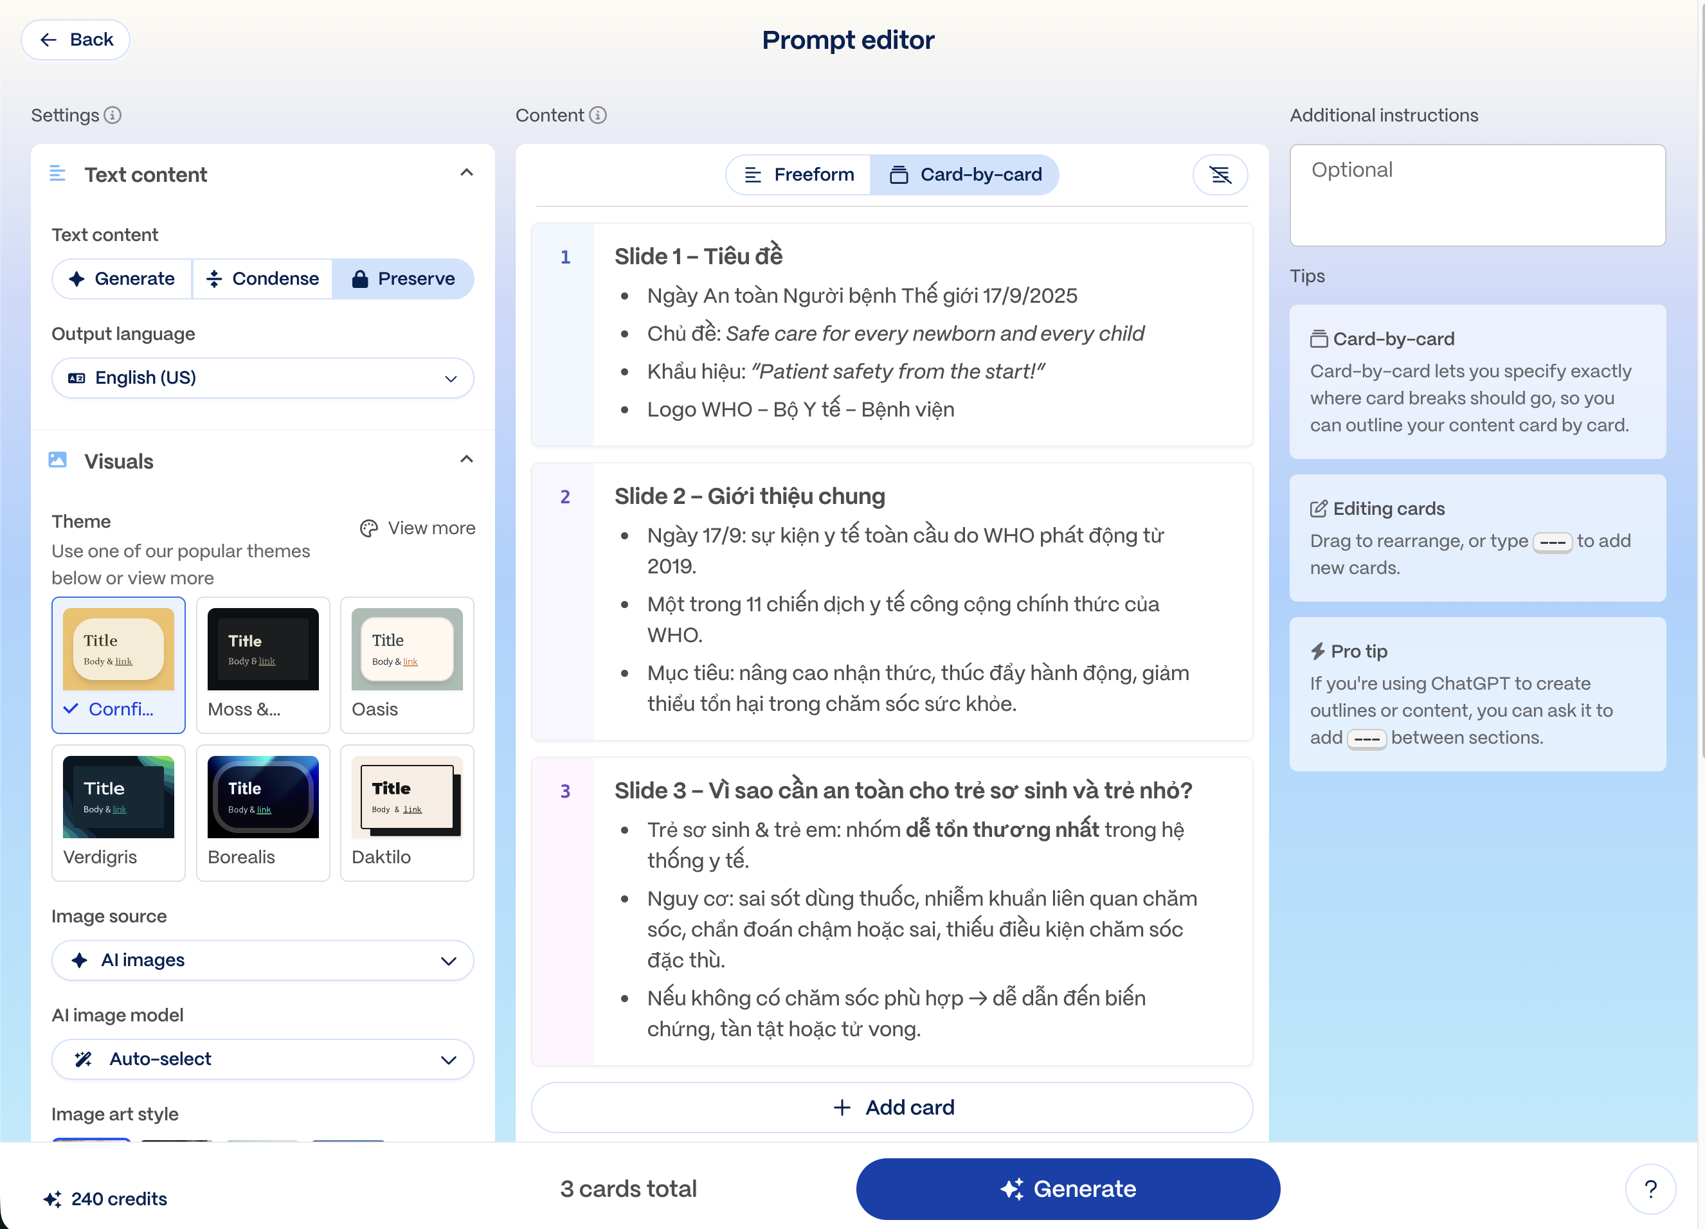Click the strikethrough text-lines icon button

click(1220, 175)
